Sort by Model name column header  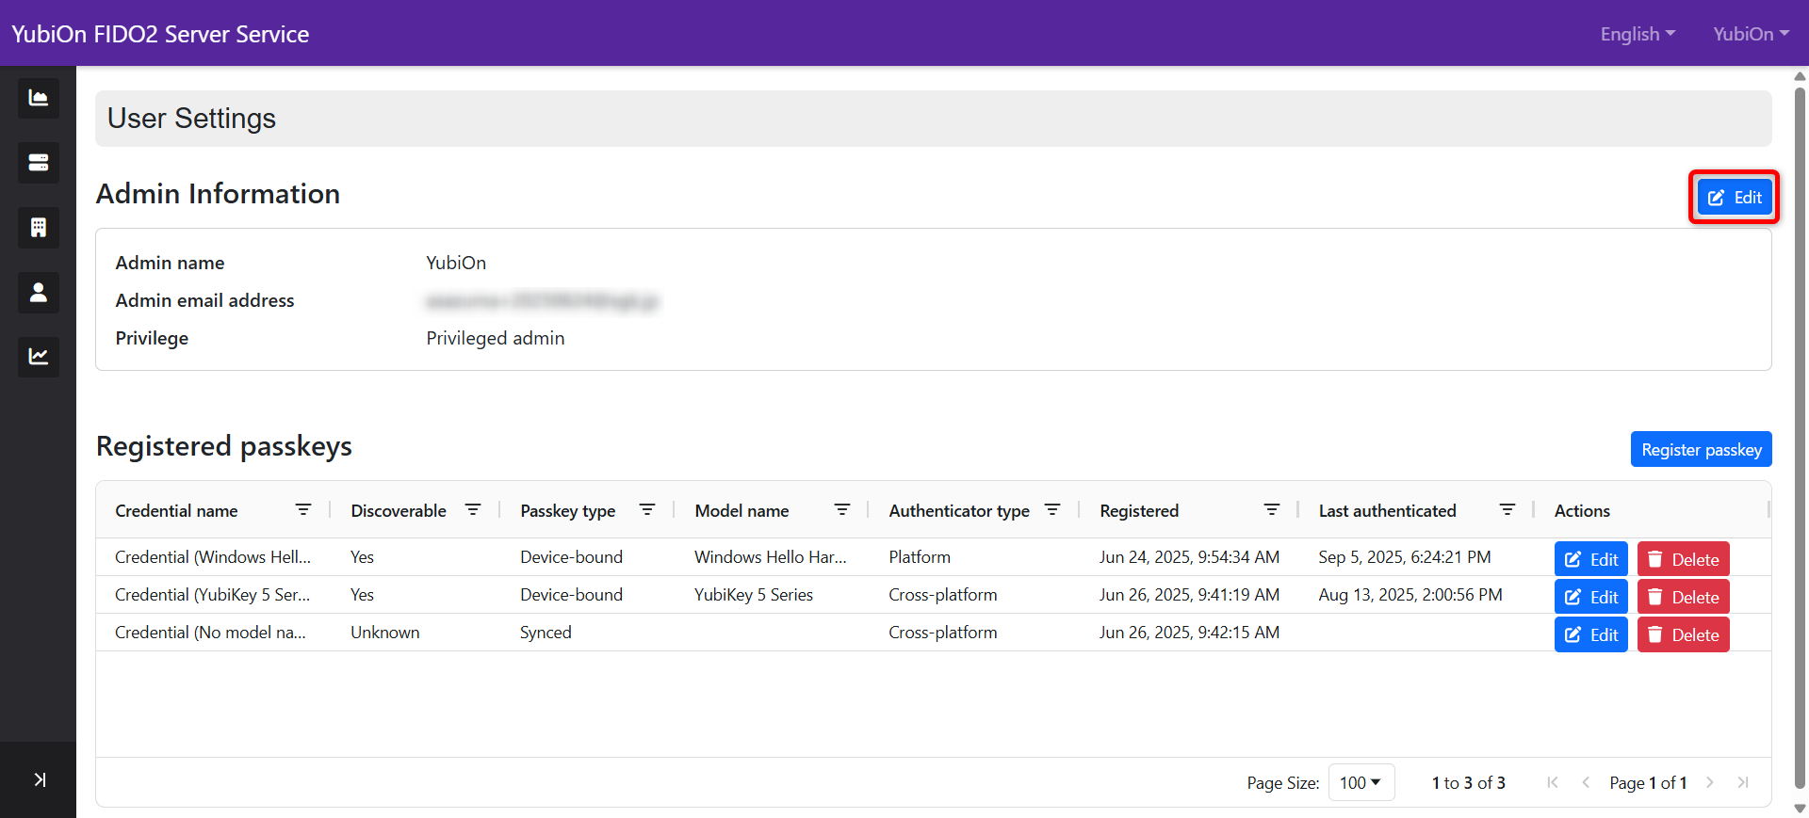pyautogui.click(x=742, y=510)
